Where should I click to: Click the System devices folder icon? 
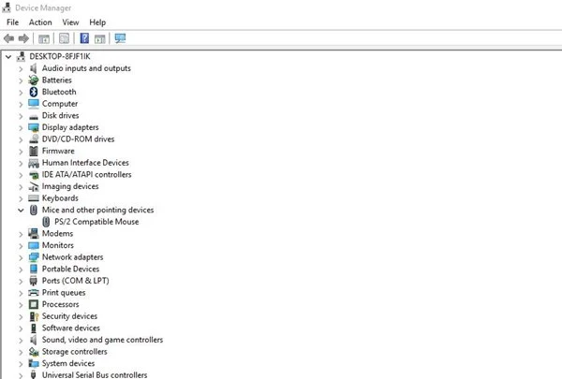34,364
